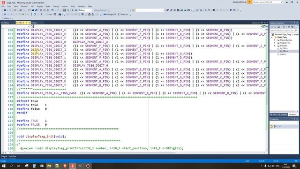The image size is (300, 169).
Task: Open the find combo box dropdown arrow
Action: (163, 10)
